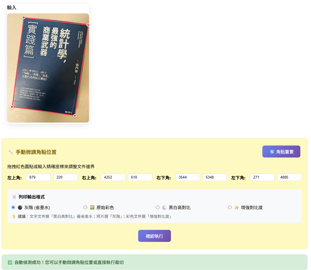The width and height of the screenshot is (311, 270).
Task: Focus the 右下角 X field showing 3544
Action: pyautogui.click(x=188, y=177)
